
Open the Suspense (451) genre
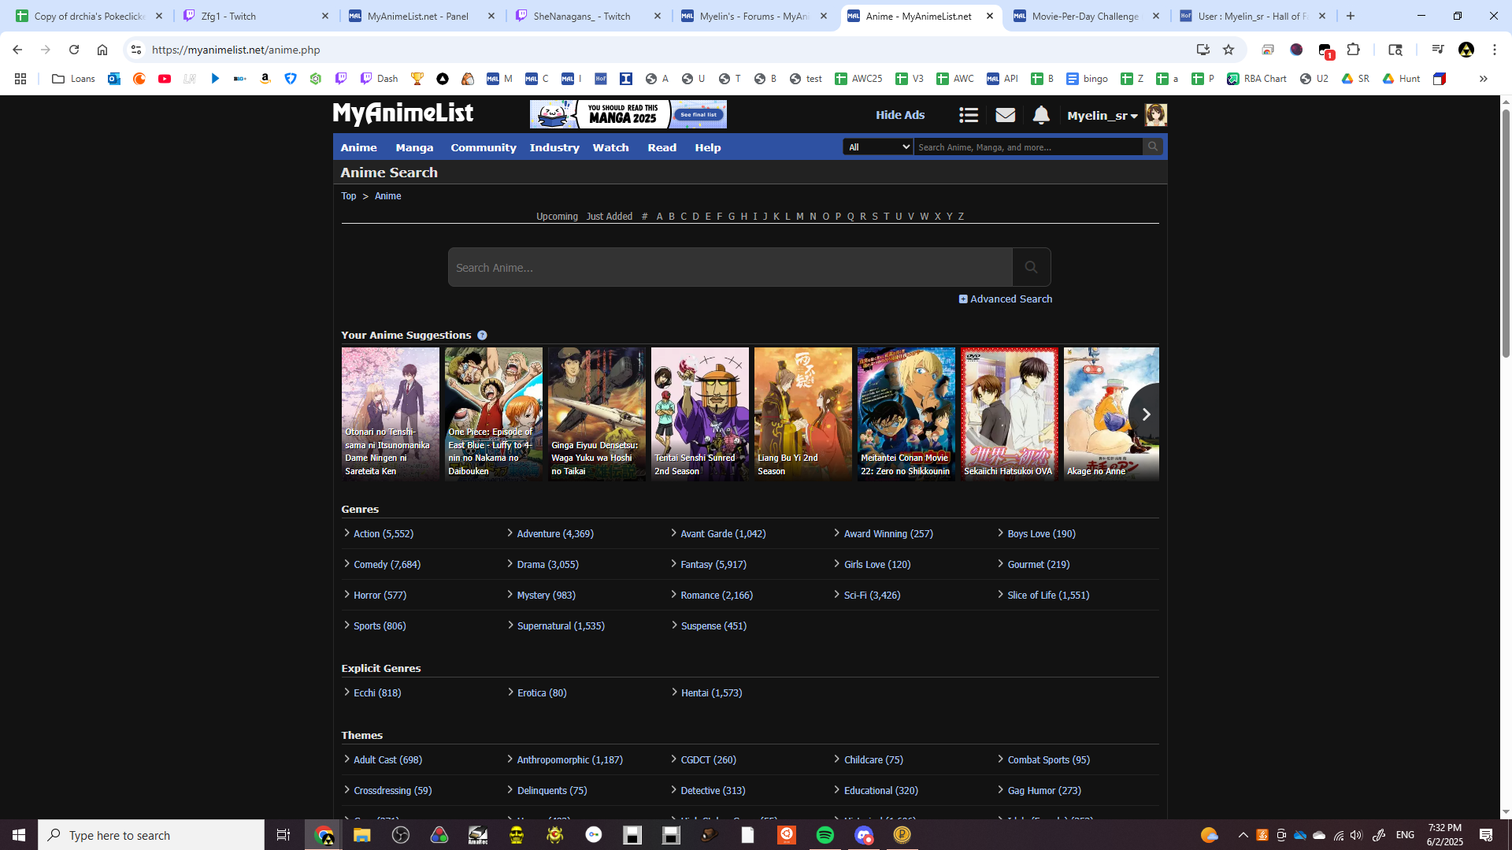pos(713,626)
